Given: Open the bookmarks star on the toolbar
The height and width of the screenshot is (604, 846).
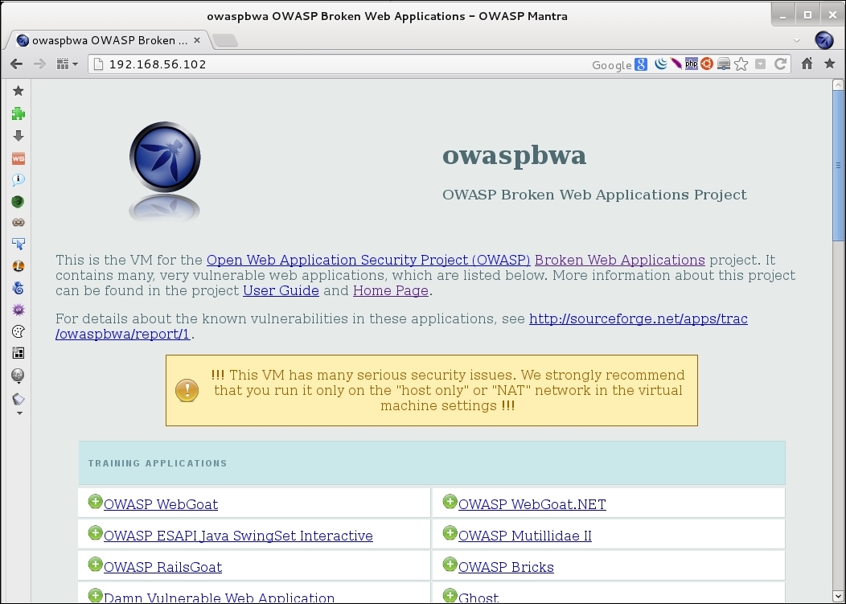Looking at the screenshot, I should coord(830,64).
